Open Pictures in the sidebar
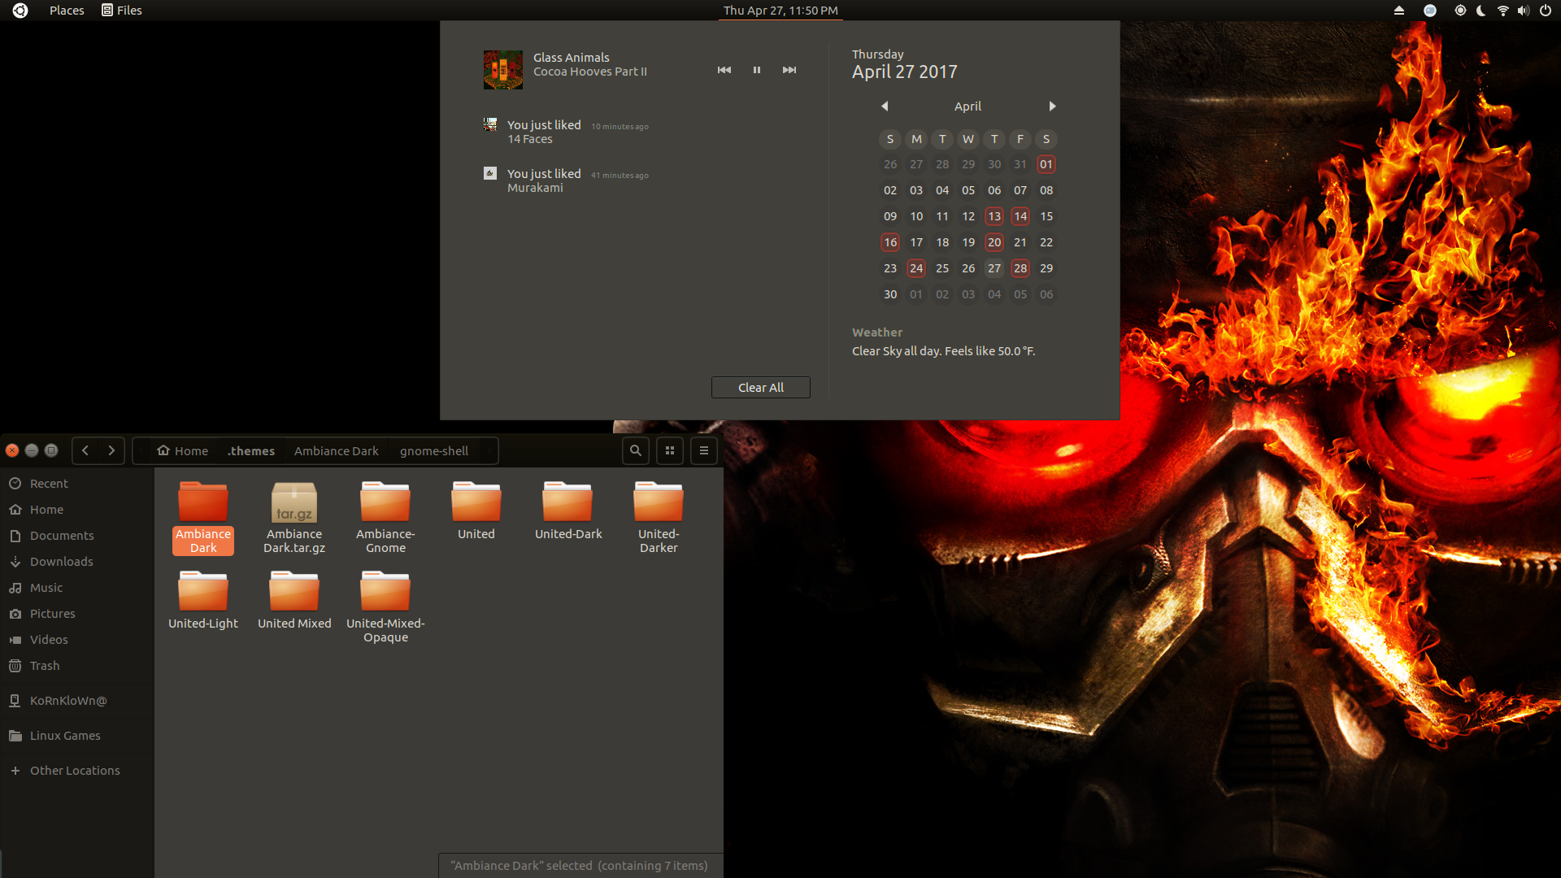Image resolution: width=1561 pixels, height=878 pixels. coord(77,614)
